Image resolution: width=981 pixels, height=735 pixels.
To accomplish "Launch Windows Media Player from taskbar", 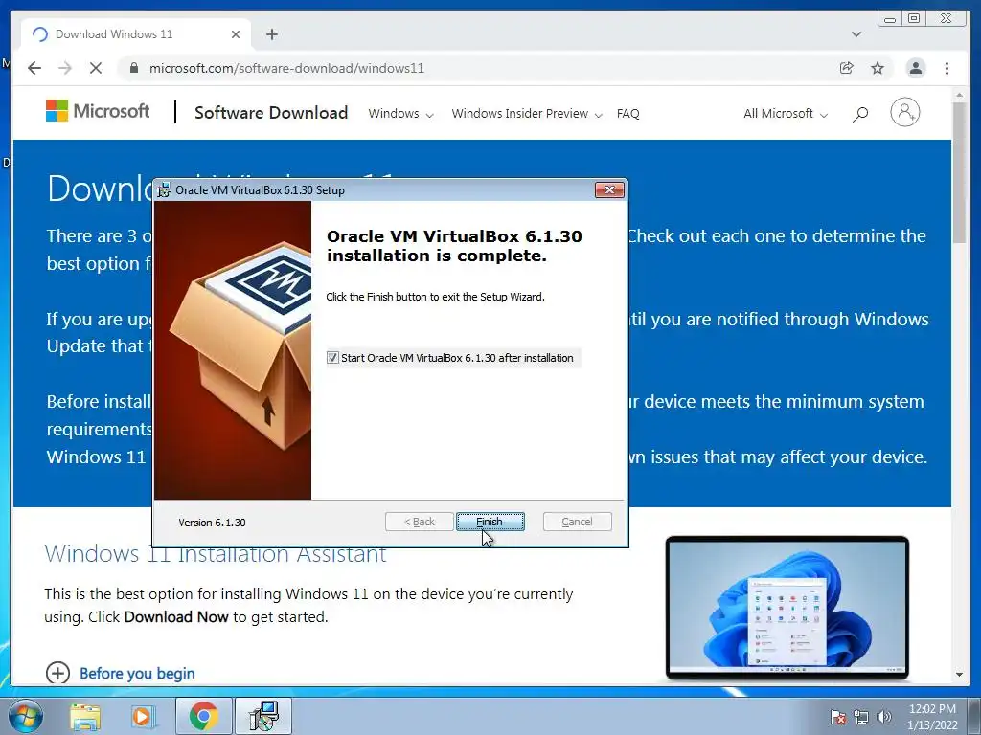I will [x=143, y=716].
